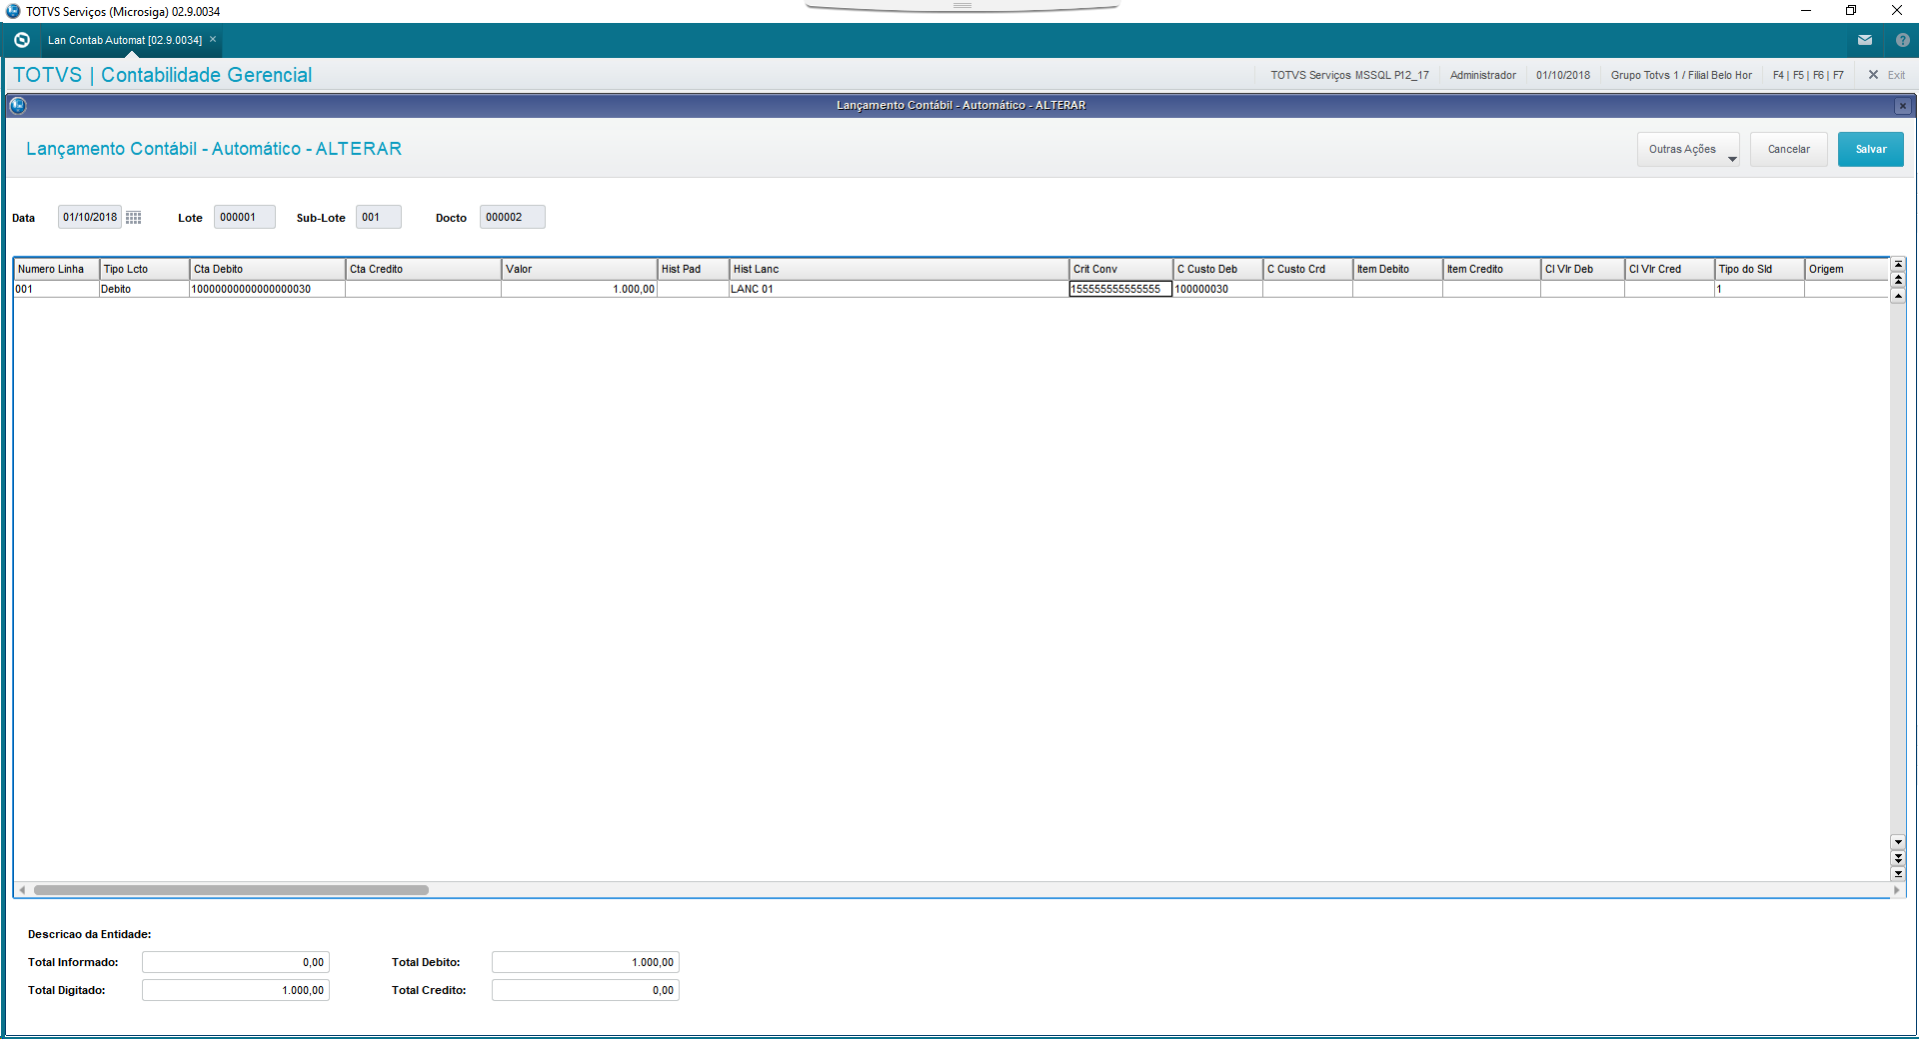The width and height of the screenshot is (1919, 1039).
Task: Click the horizontal scrollbar left arrow
Action: click(x=22, y=890)
